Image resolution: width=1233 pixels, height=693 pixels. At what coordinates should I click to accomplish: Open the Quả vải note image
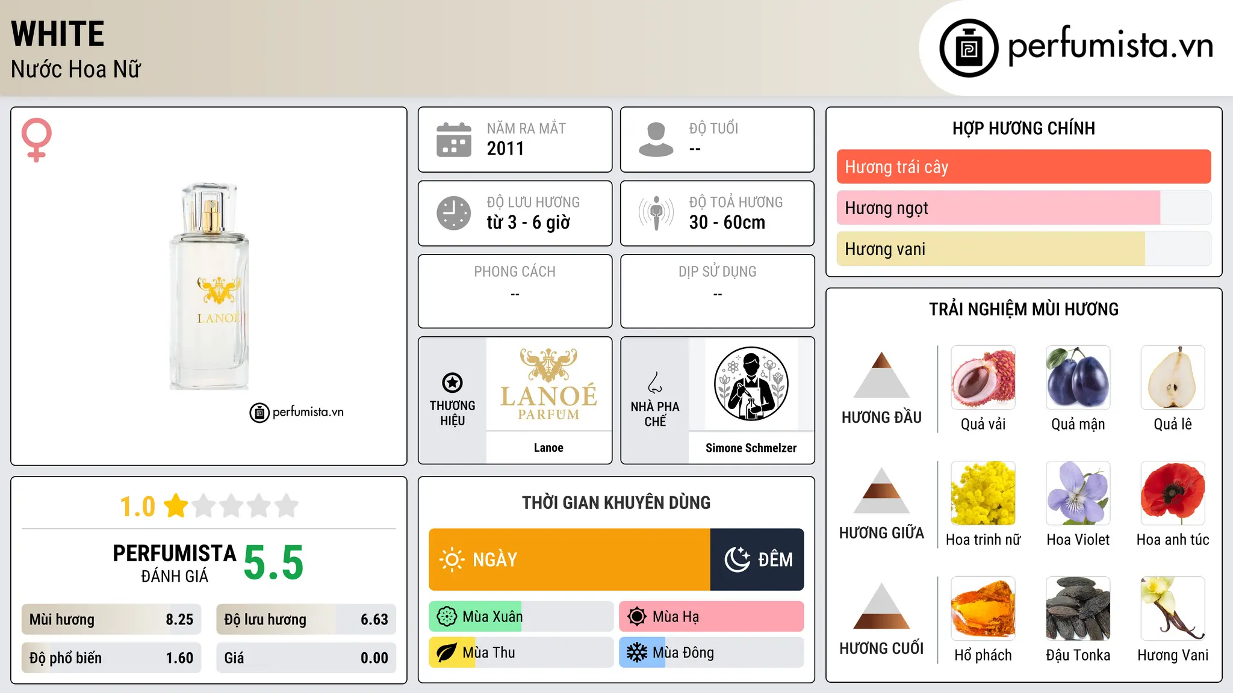coord(983,378)
